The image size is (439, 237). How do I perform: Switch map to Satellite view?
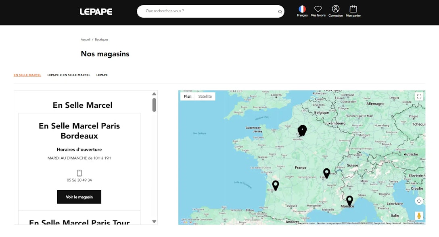205,96
